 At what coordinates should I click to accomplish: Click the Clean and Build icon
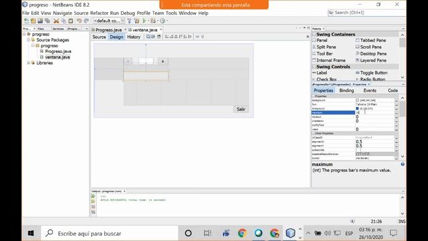136,21
